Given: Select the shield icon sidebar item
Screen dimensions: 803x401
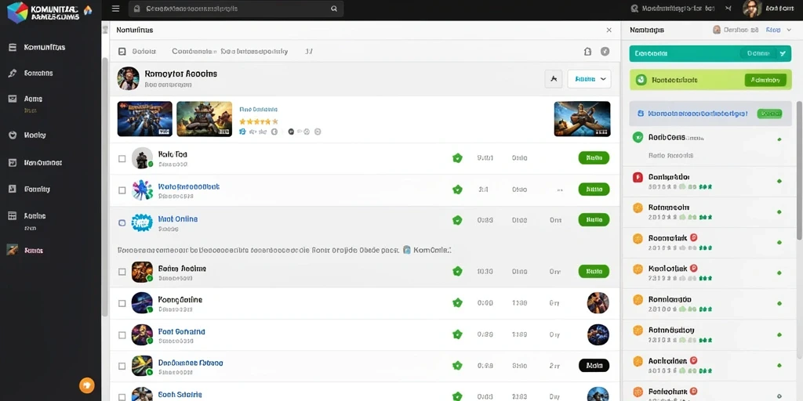Looking at the screenshot, I should (x=13, y=135).
